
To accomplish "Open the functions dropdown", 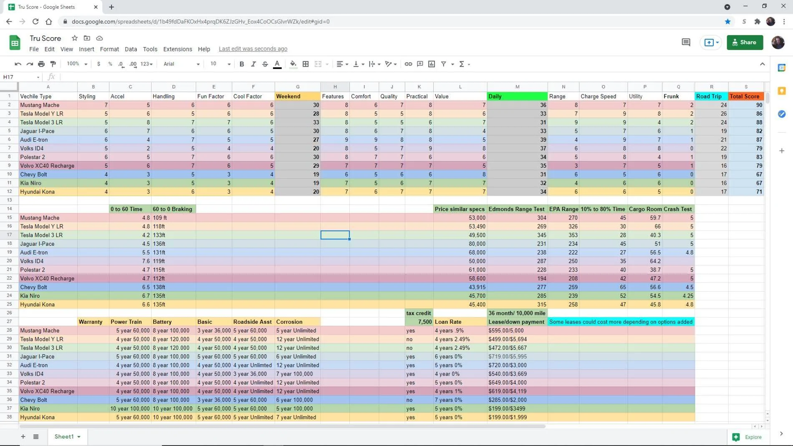I will pos(464,64).
